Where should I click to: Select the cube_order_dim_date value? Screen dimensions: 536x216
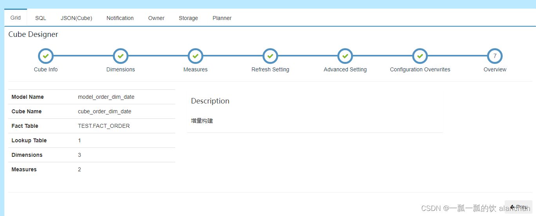coord(105,111)
